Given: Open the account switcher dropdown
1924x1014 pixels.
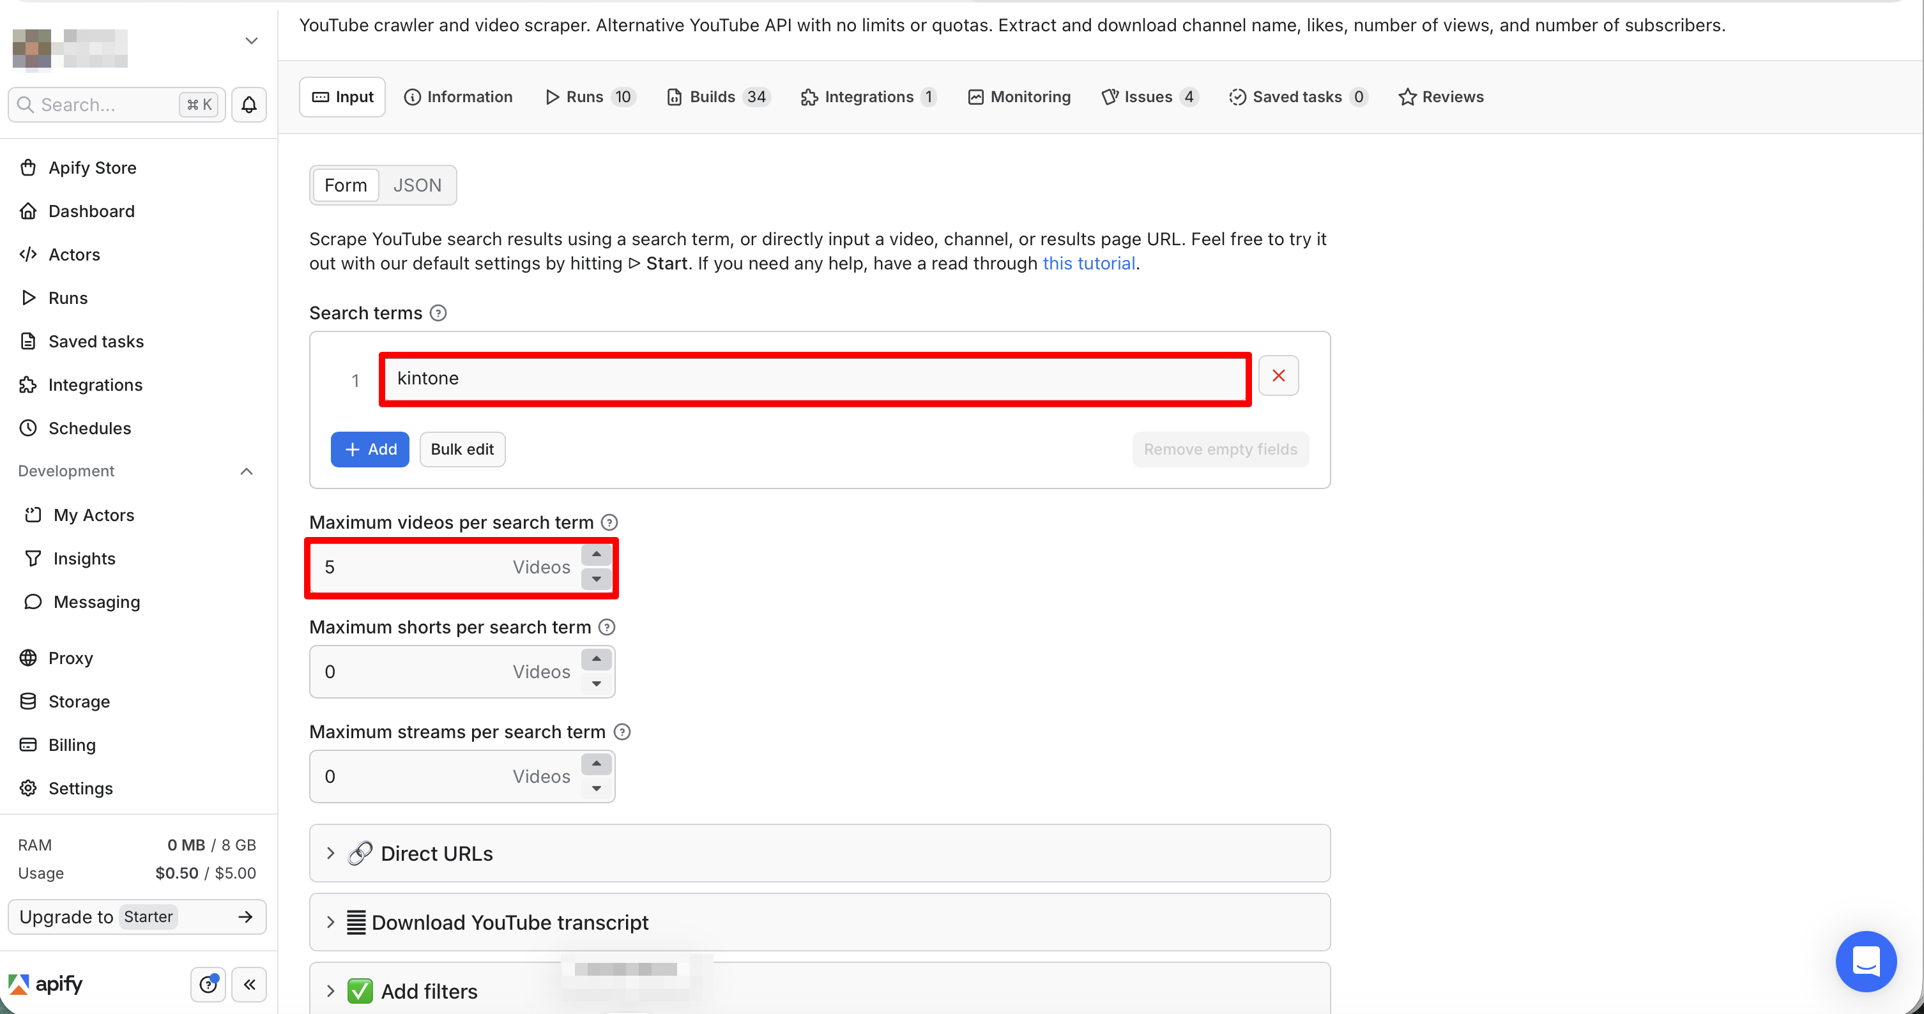Looking at the screenshot, I should click(x=252, y=41).
